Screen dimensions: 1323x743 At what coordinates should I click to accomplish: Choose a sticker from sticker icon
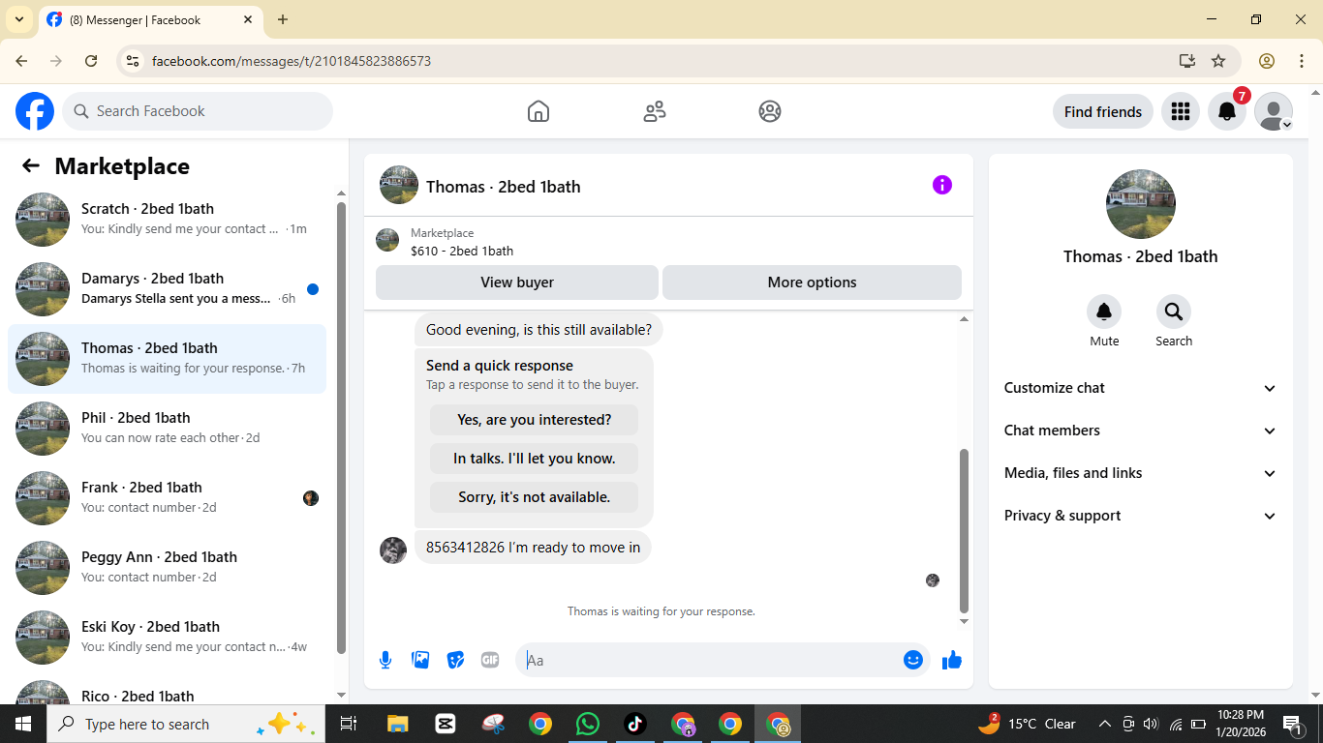tap(455, 660)
